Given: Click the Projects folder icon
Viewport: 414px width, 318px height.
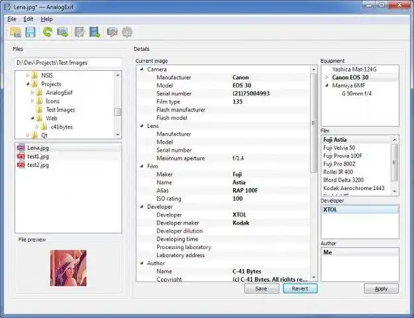Looking at the screenshot, I should pyautogui.click(x=34, y=84).
